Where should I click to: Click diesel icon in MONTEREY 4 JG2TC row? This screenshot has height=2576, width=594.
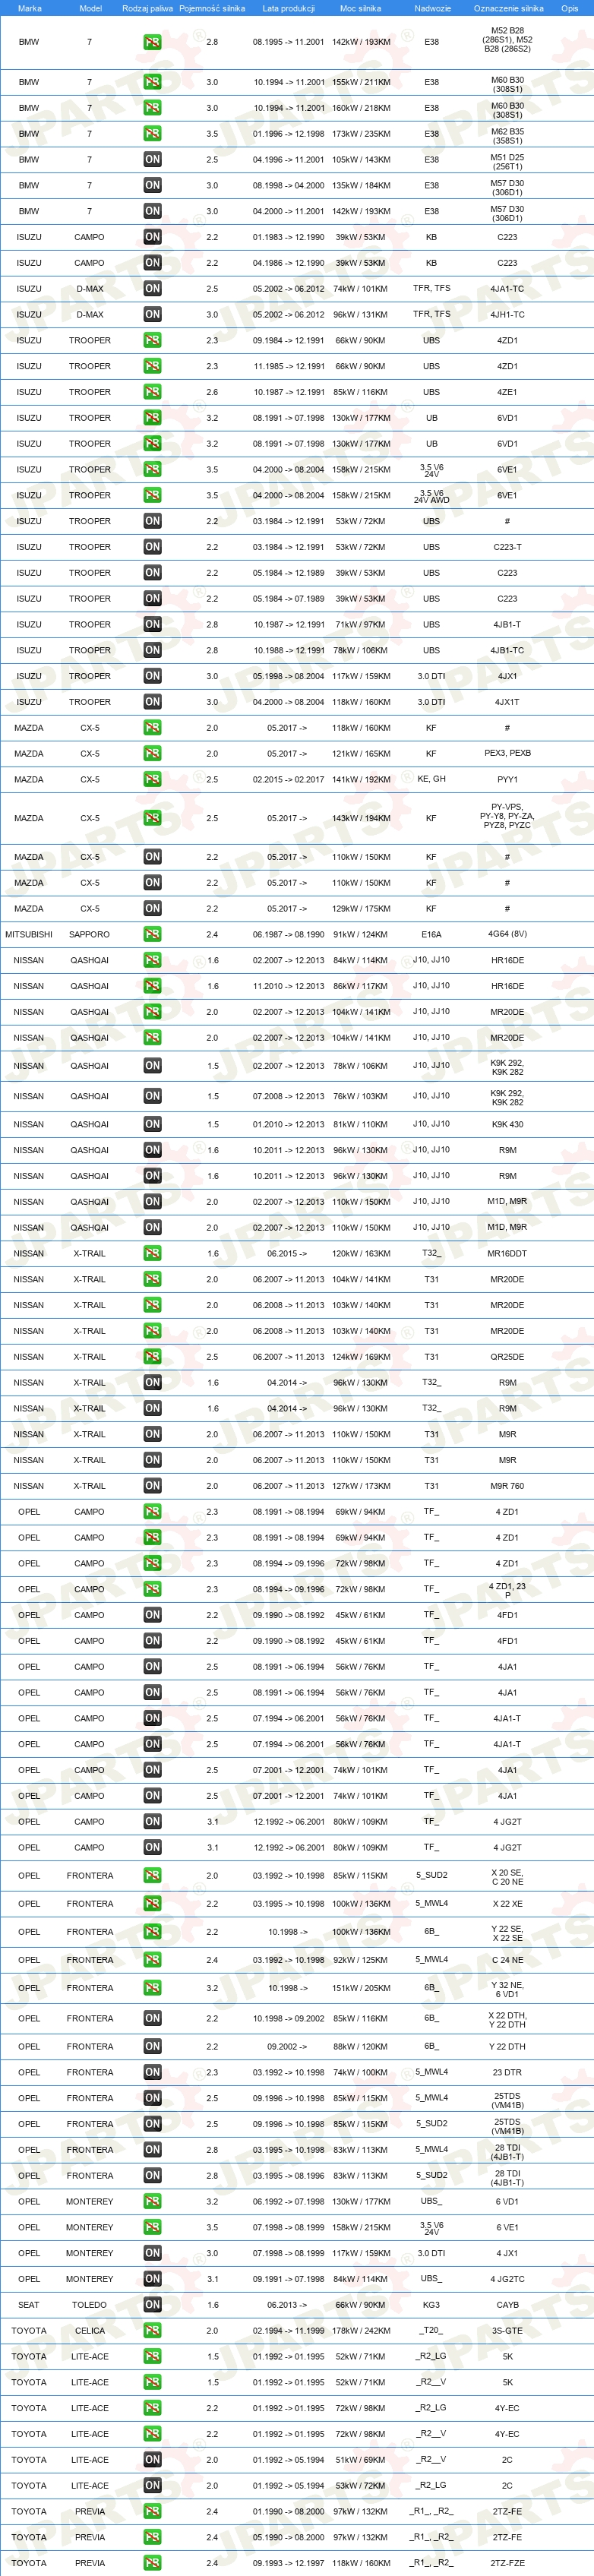[x=152, y=2279]
